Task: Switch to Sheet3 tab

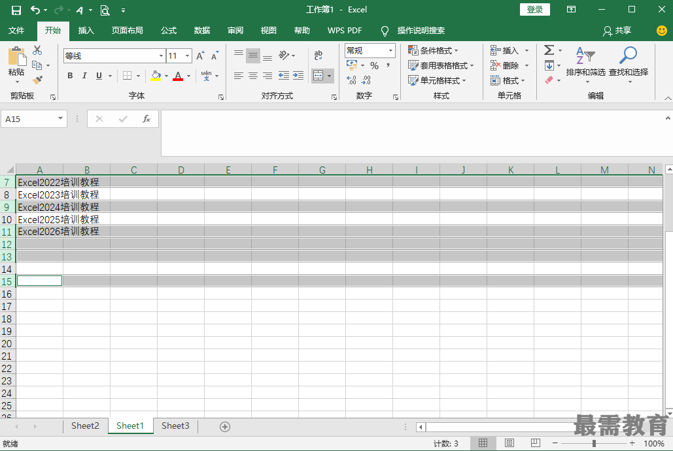Action: (x=175, y=426)
